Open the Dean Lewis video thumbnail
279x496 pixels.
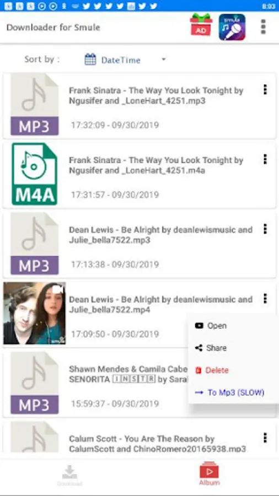(x=35, y=313)
